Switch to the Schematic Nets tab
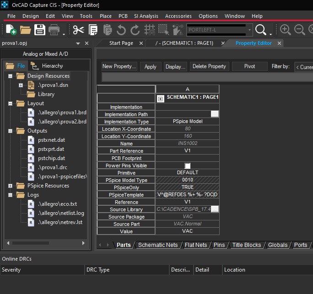The width and height of the screenshot is (313, 294). [x=157, y=245]
